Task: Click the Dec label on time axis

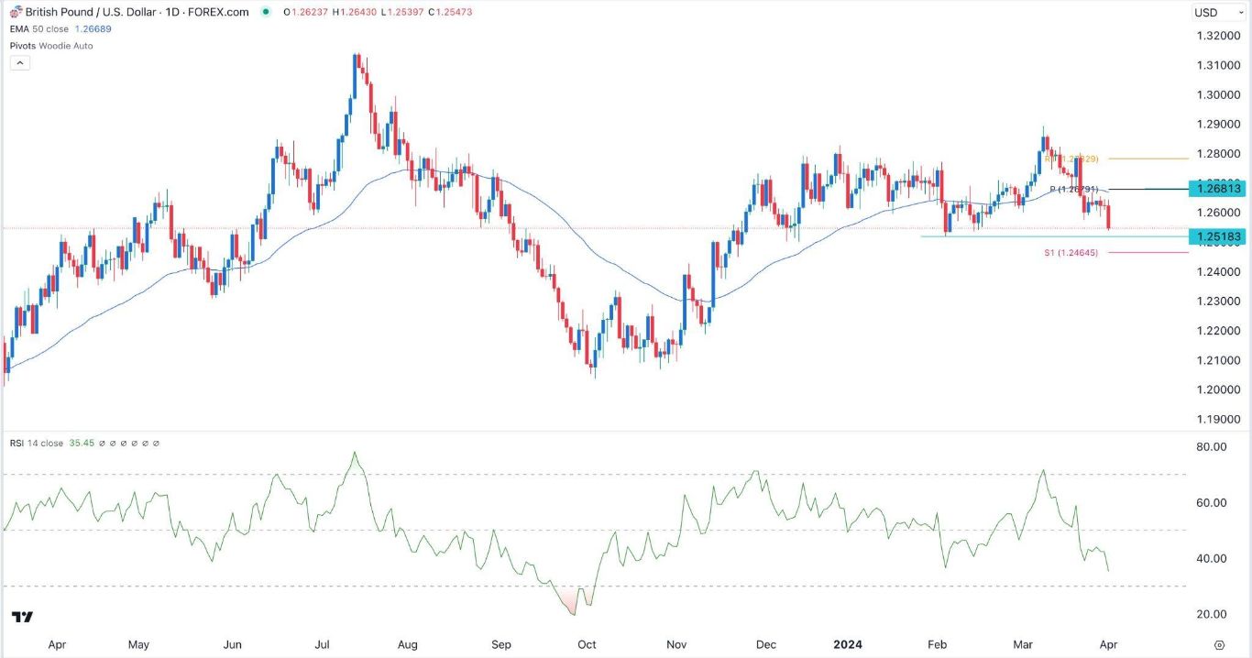Action: click(768, 644)
